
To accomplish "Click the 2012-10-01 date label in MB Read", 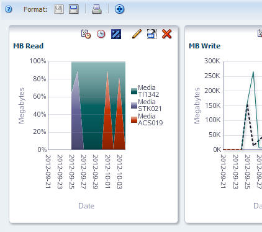I will [x=107, y=171].
